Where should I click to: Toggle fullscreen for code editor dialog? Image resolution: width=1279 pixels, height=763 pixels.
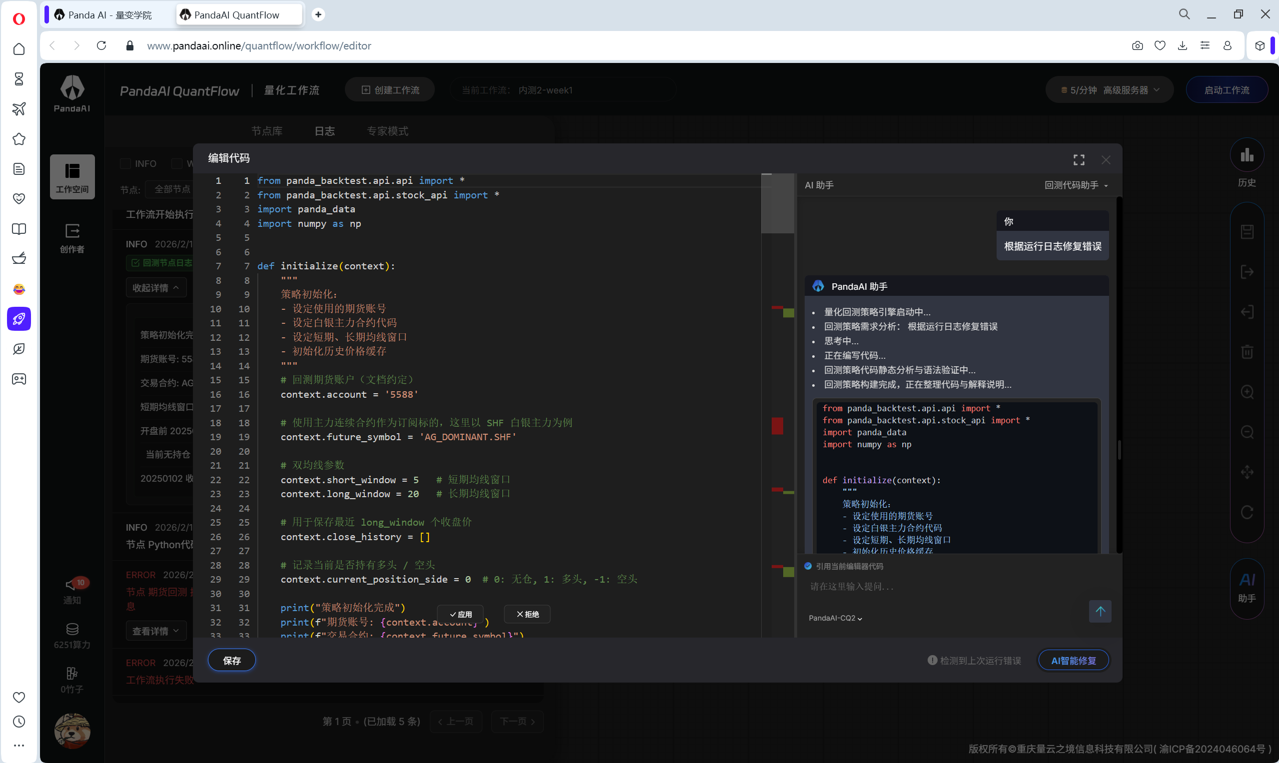[1079, 160]
